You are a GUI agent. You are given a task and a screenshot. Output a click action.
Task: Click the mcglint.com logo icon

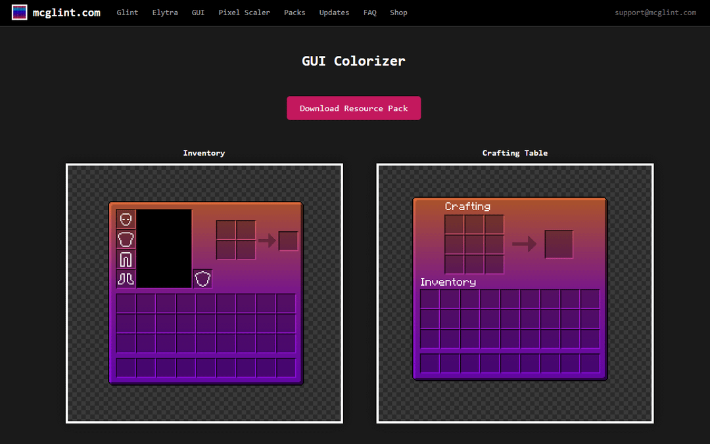pos(20,12)
